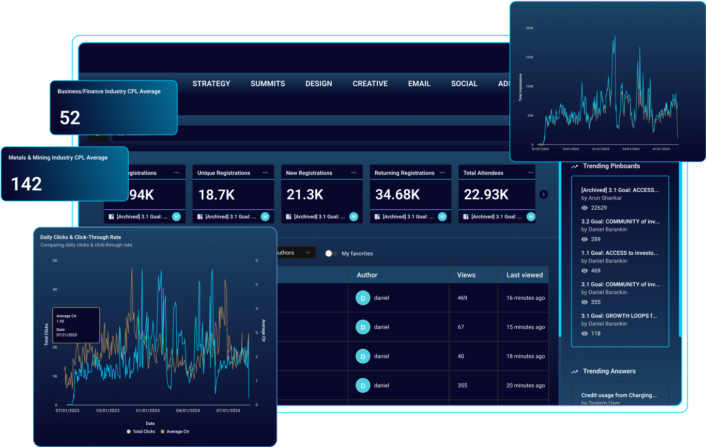This screenshot has height=447, width=706.
Task: Switch to the STRATEGY tab
Action: click(211, 84)
